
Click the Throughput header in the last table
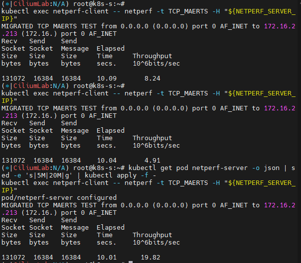coord(152,235)
